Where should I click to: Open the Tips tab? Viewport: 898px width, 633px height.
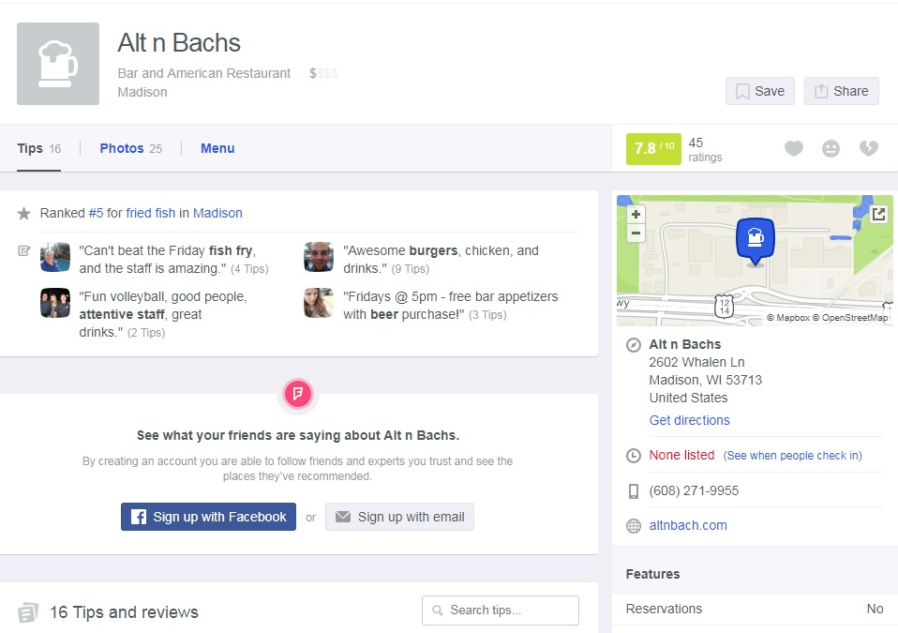pyautogui.click(x=39, y=148)
